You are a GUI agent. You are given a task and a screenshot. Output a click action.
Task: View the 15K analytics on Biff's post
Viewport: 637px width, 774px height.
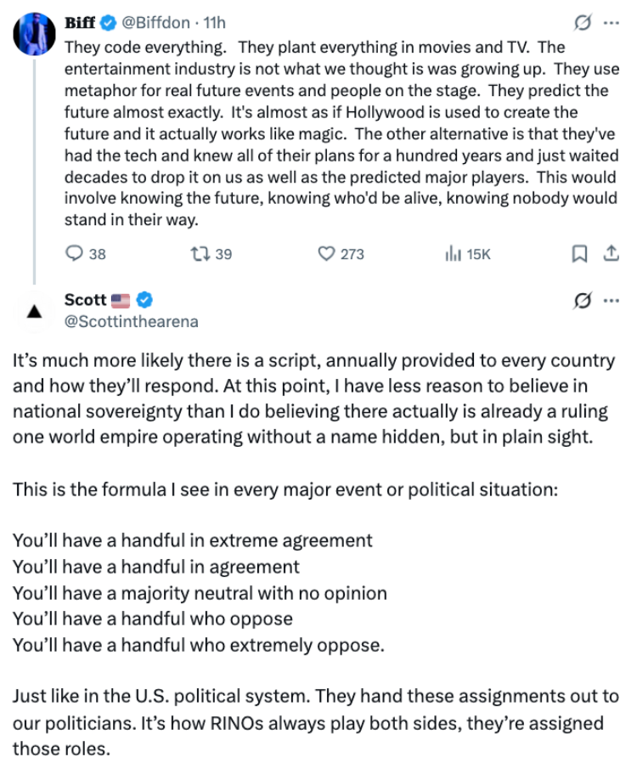tap(467, 254)
